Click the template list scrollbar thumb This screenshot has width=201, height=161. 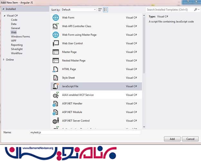pos(144,45)
